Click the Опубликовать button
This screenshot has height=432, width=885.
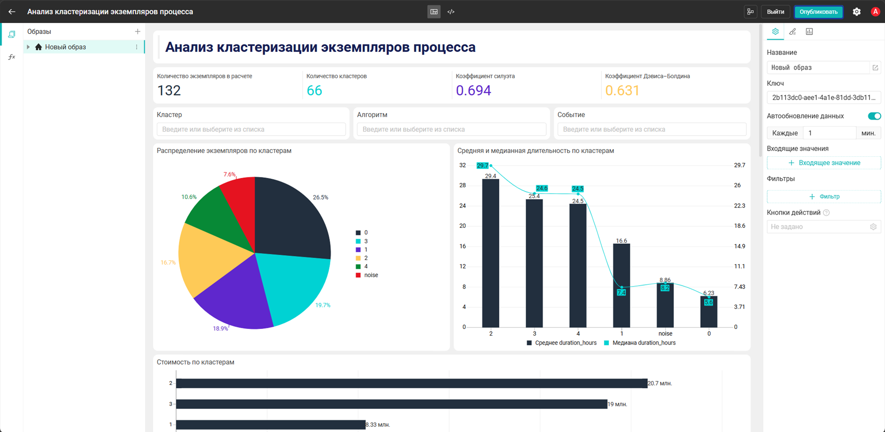click(x=819, y=12)
